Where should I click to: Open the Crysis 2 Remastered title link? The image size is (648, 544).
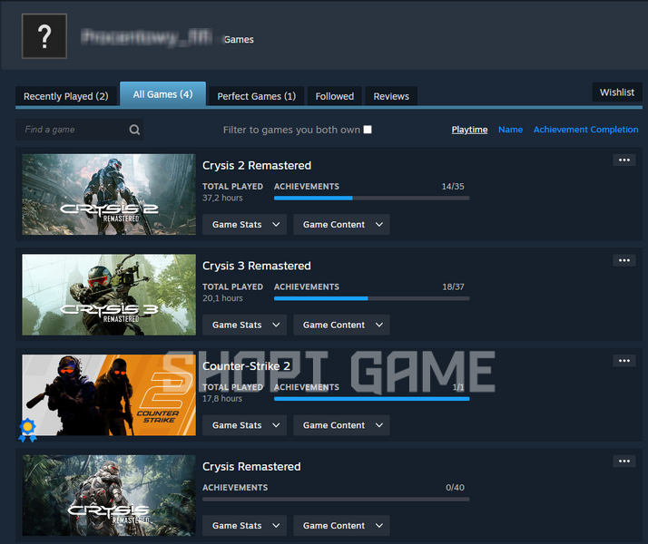(257, 166)
